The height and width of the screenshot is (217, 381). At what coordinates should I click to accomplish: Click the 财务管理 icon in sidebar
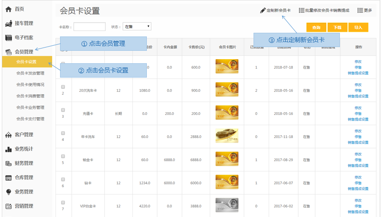pyautogui.click(x=8, y=163)
